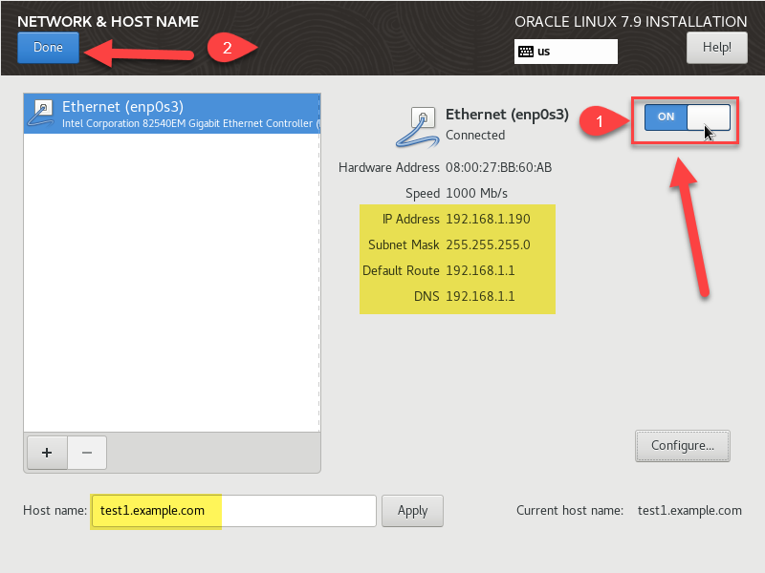Open the Configure... network settings
The height and width of the screenshot is (573, 765).
[682, 445]
